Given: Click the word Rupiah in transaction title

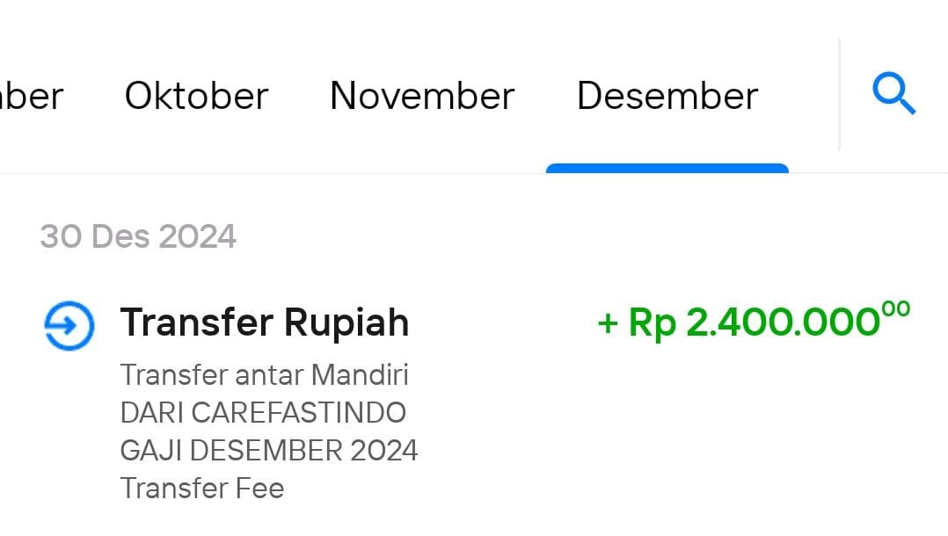Looking at the screenshot, I should [346, 323].
